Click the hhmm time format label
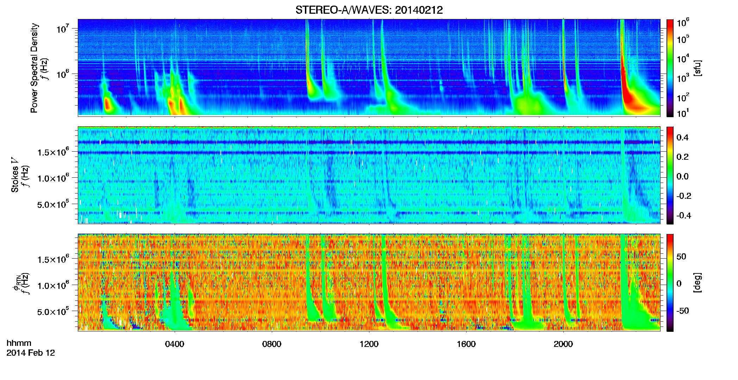The image size is (738, 380). pyautogui.click(x=19, y=343)
